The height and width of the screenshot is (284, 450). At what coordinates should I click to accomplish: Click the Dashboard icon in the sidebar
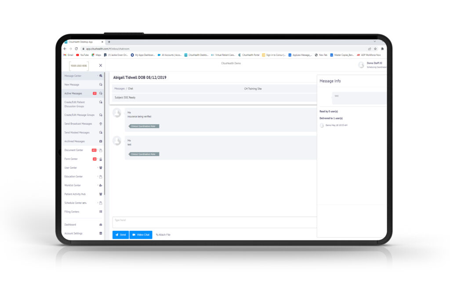point(101,225)
